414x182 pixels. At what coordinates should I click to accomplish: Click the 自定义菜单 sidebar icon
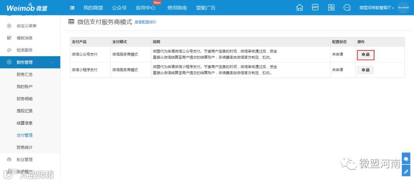point(9,26)
